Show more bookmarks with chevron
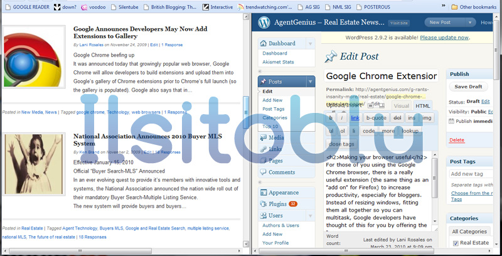Image resolution: width=502 pixels, height=256 pixels. pyautogui.click(x=443, y=6)
